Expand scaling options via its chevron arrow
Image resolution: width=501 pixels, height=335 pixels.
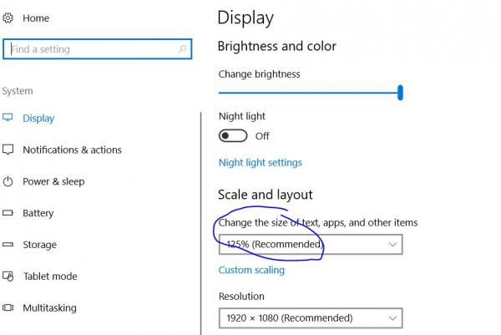(392, 245)
